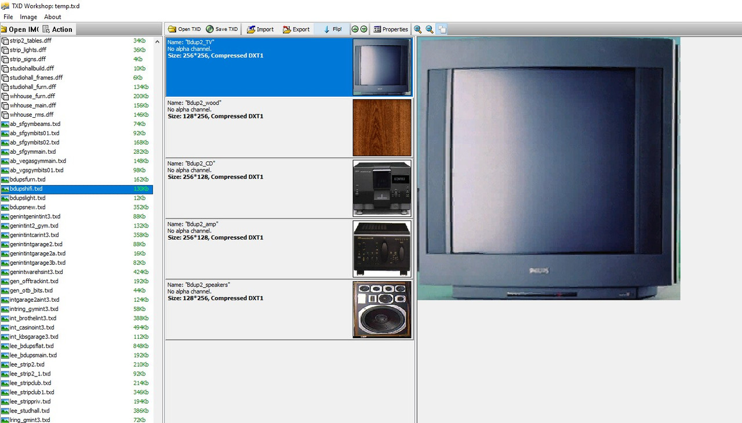Select ab_sfgymbits01.txd entry
This screenshot has height=423, width=742.
pyautogui.click(x=77, y=133)
